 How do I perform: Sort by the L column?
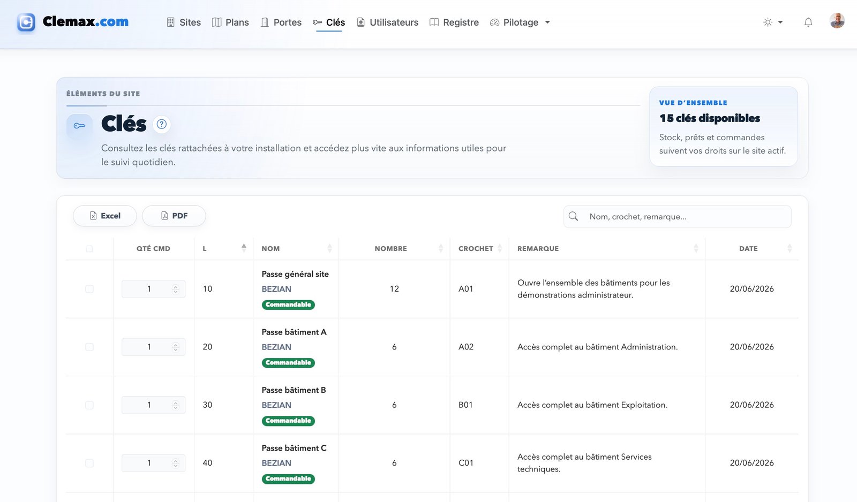223,248
